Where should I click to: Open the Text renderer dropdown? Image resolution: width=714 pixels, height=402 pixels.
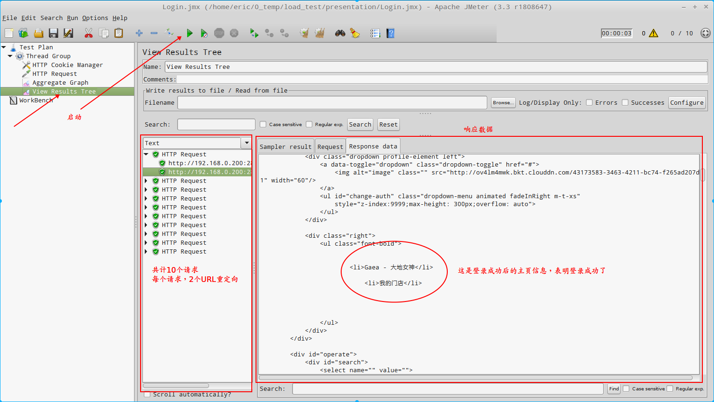coord(247,143)
